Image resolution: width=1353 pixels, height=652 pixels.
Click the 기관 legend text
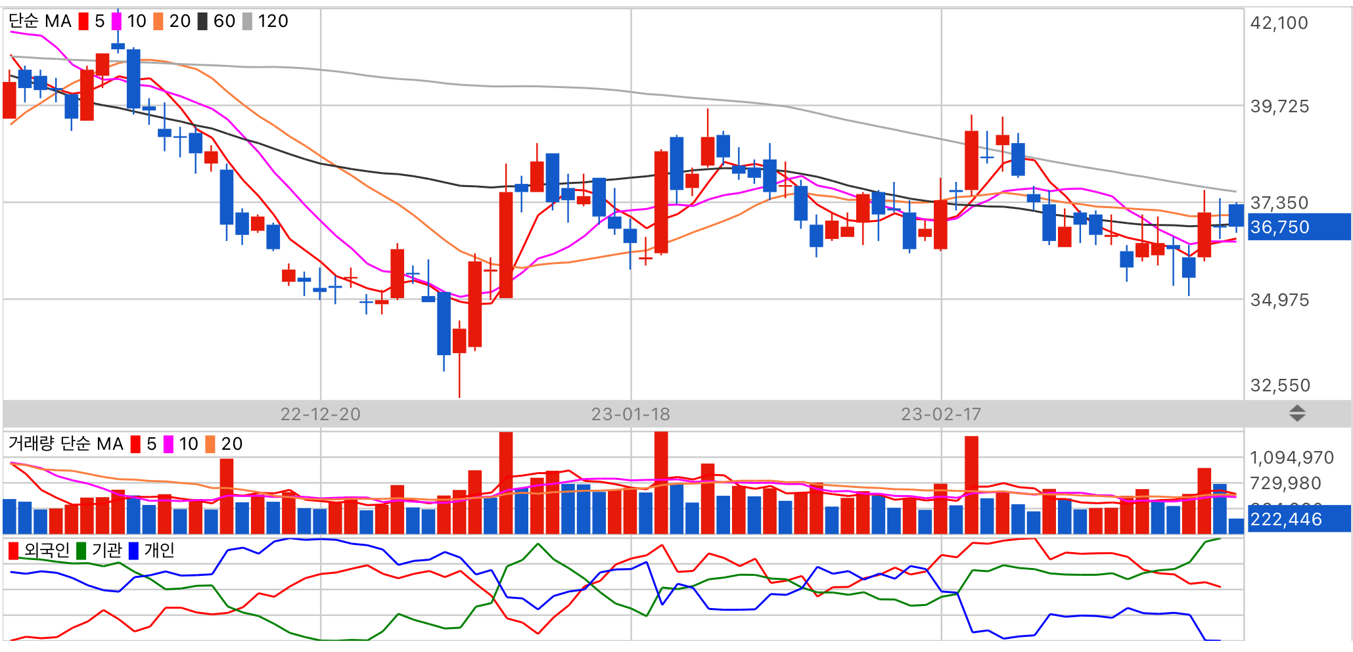pyautogui.click(x=107, y=550)
